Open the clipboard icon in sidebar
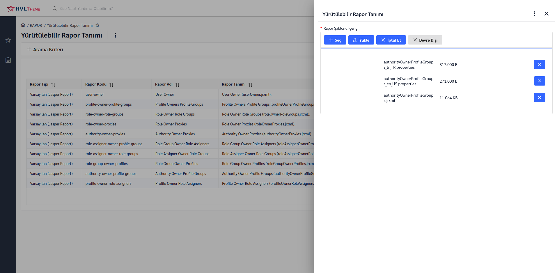 click(x=8, y=60)
